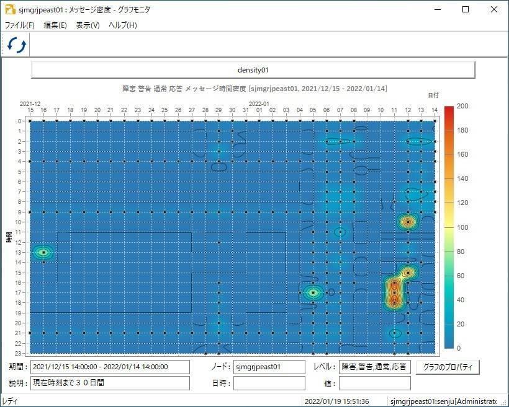Screen dimensions: 509x407
Task: Click the sjmgrjpeast01:senju status bar entry
Action: point(443,401)
